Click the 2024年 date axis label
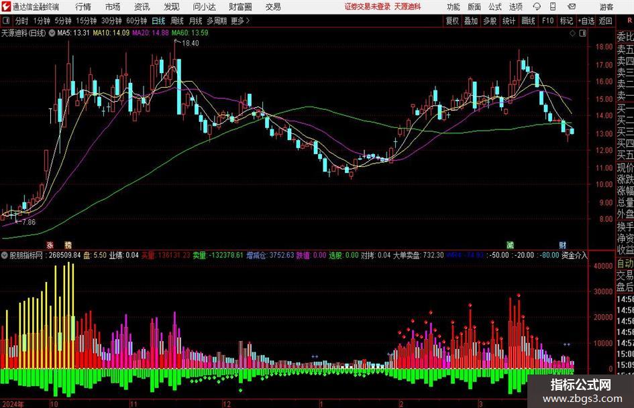 click(13, 404)
